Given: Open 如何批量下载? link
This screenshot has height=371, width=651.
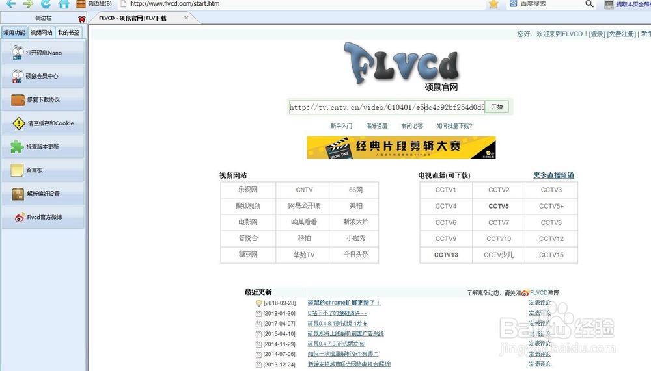Looking at the screenshot, I should click(x=454, y=126).
